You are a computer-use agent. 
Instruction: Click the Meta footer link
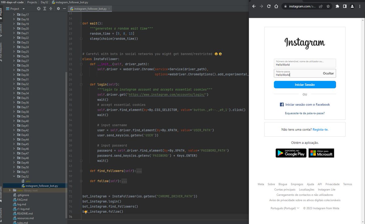tap(261, 184)
